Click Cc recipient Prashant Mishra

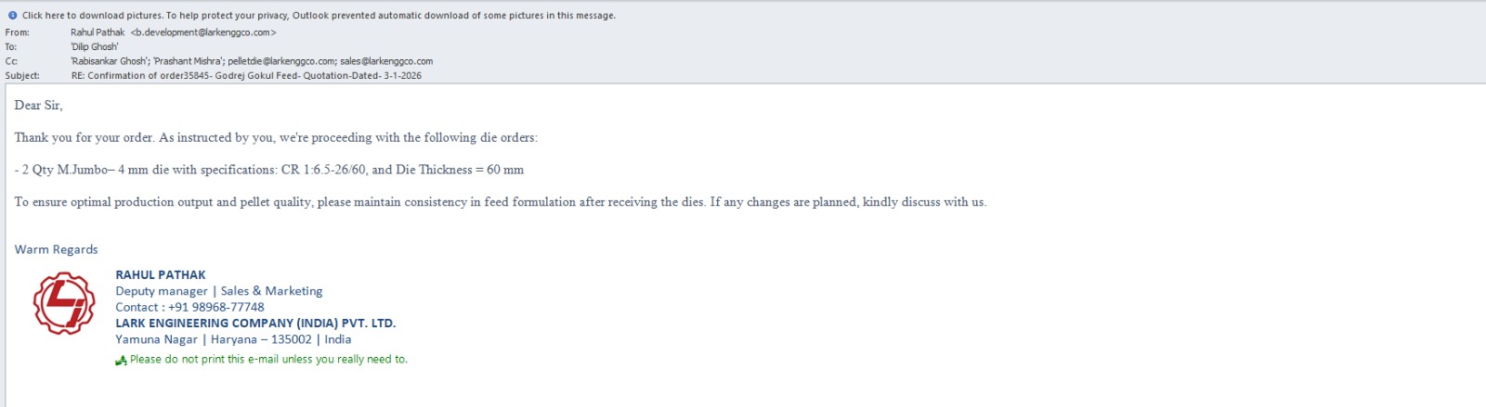(x=188, y=61)
